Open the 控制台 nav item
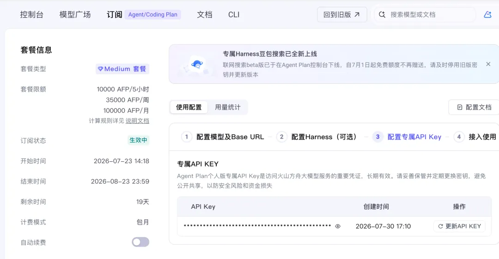499x259 pixels. click(31, 15)
